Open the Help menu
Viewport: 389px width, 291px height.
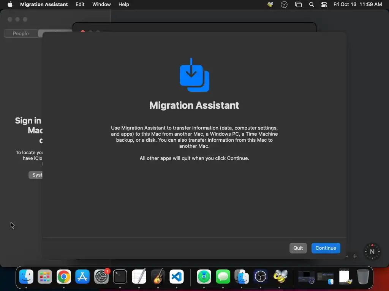(x=123, y=4)
